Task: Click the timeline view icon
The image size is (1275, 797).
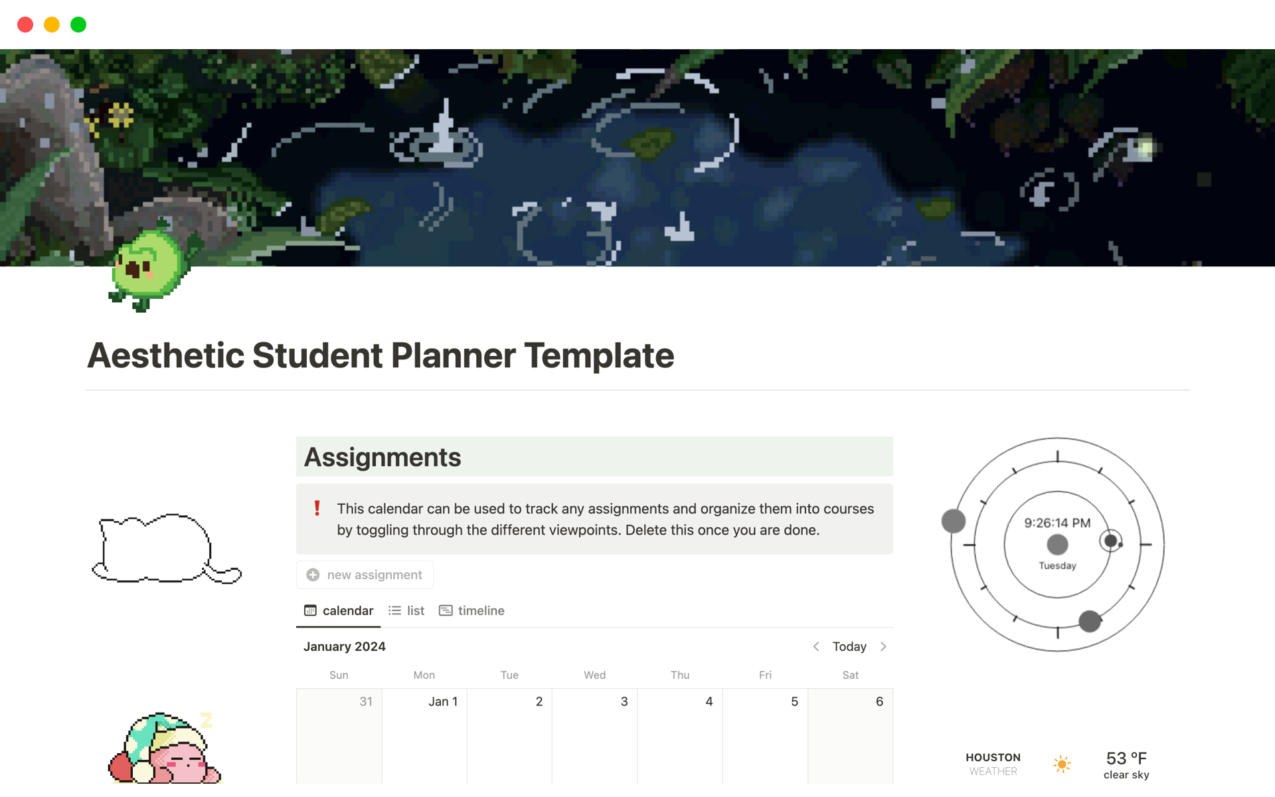Action: click(446, 610)
